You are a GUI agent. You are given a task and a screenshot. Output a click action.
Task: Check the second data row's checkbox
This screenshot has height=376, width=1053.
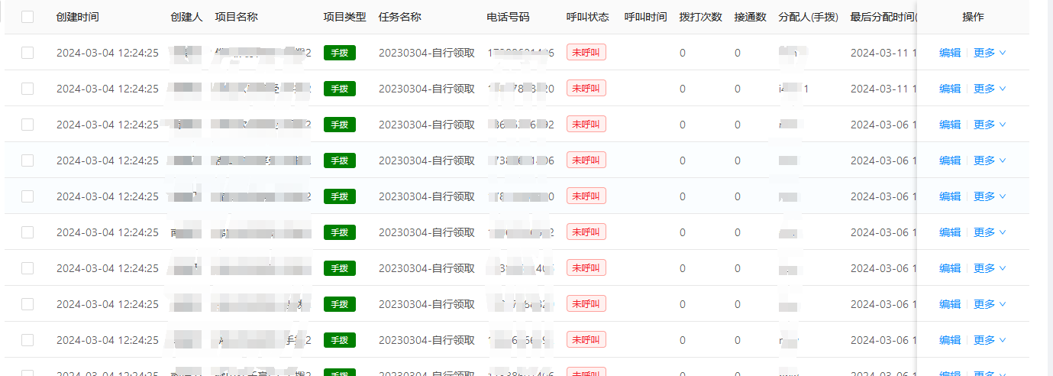[x=27, y=89]
